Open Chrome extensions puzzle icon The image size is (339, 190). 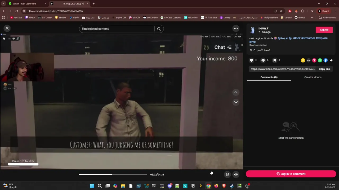click(303, 11)
